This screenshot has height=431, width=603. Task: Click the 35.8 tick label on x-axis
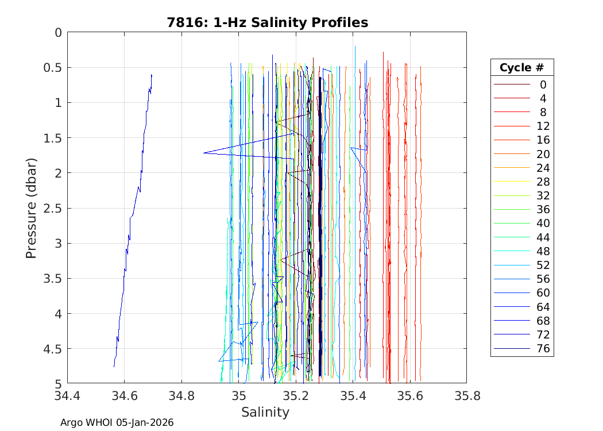pyautogui.click(x=466, y=396)
